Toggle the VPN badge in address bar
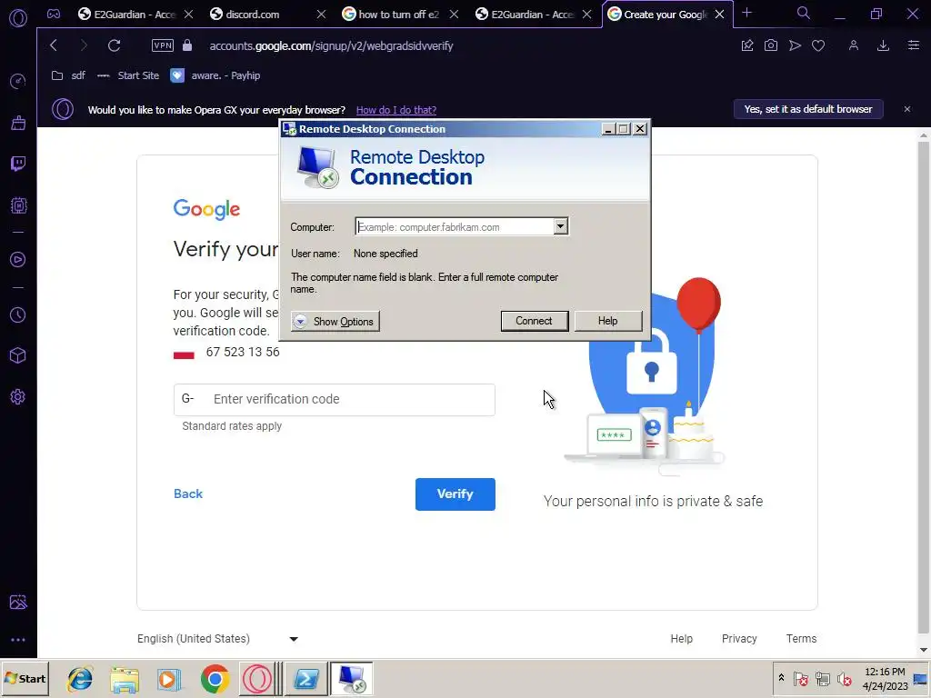This screenshot has width=931, height=698. point(163,45)
